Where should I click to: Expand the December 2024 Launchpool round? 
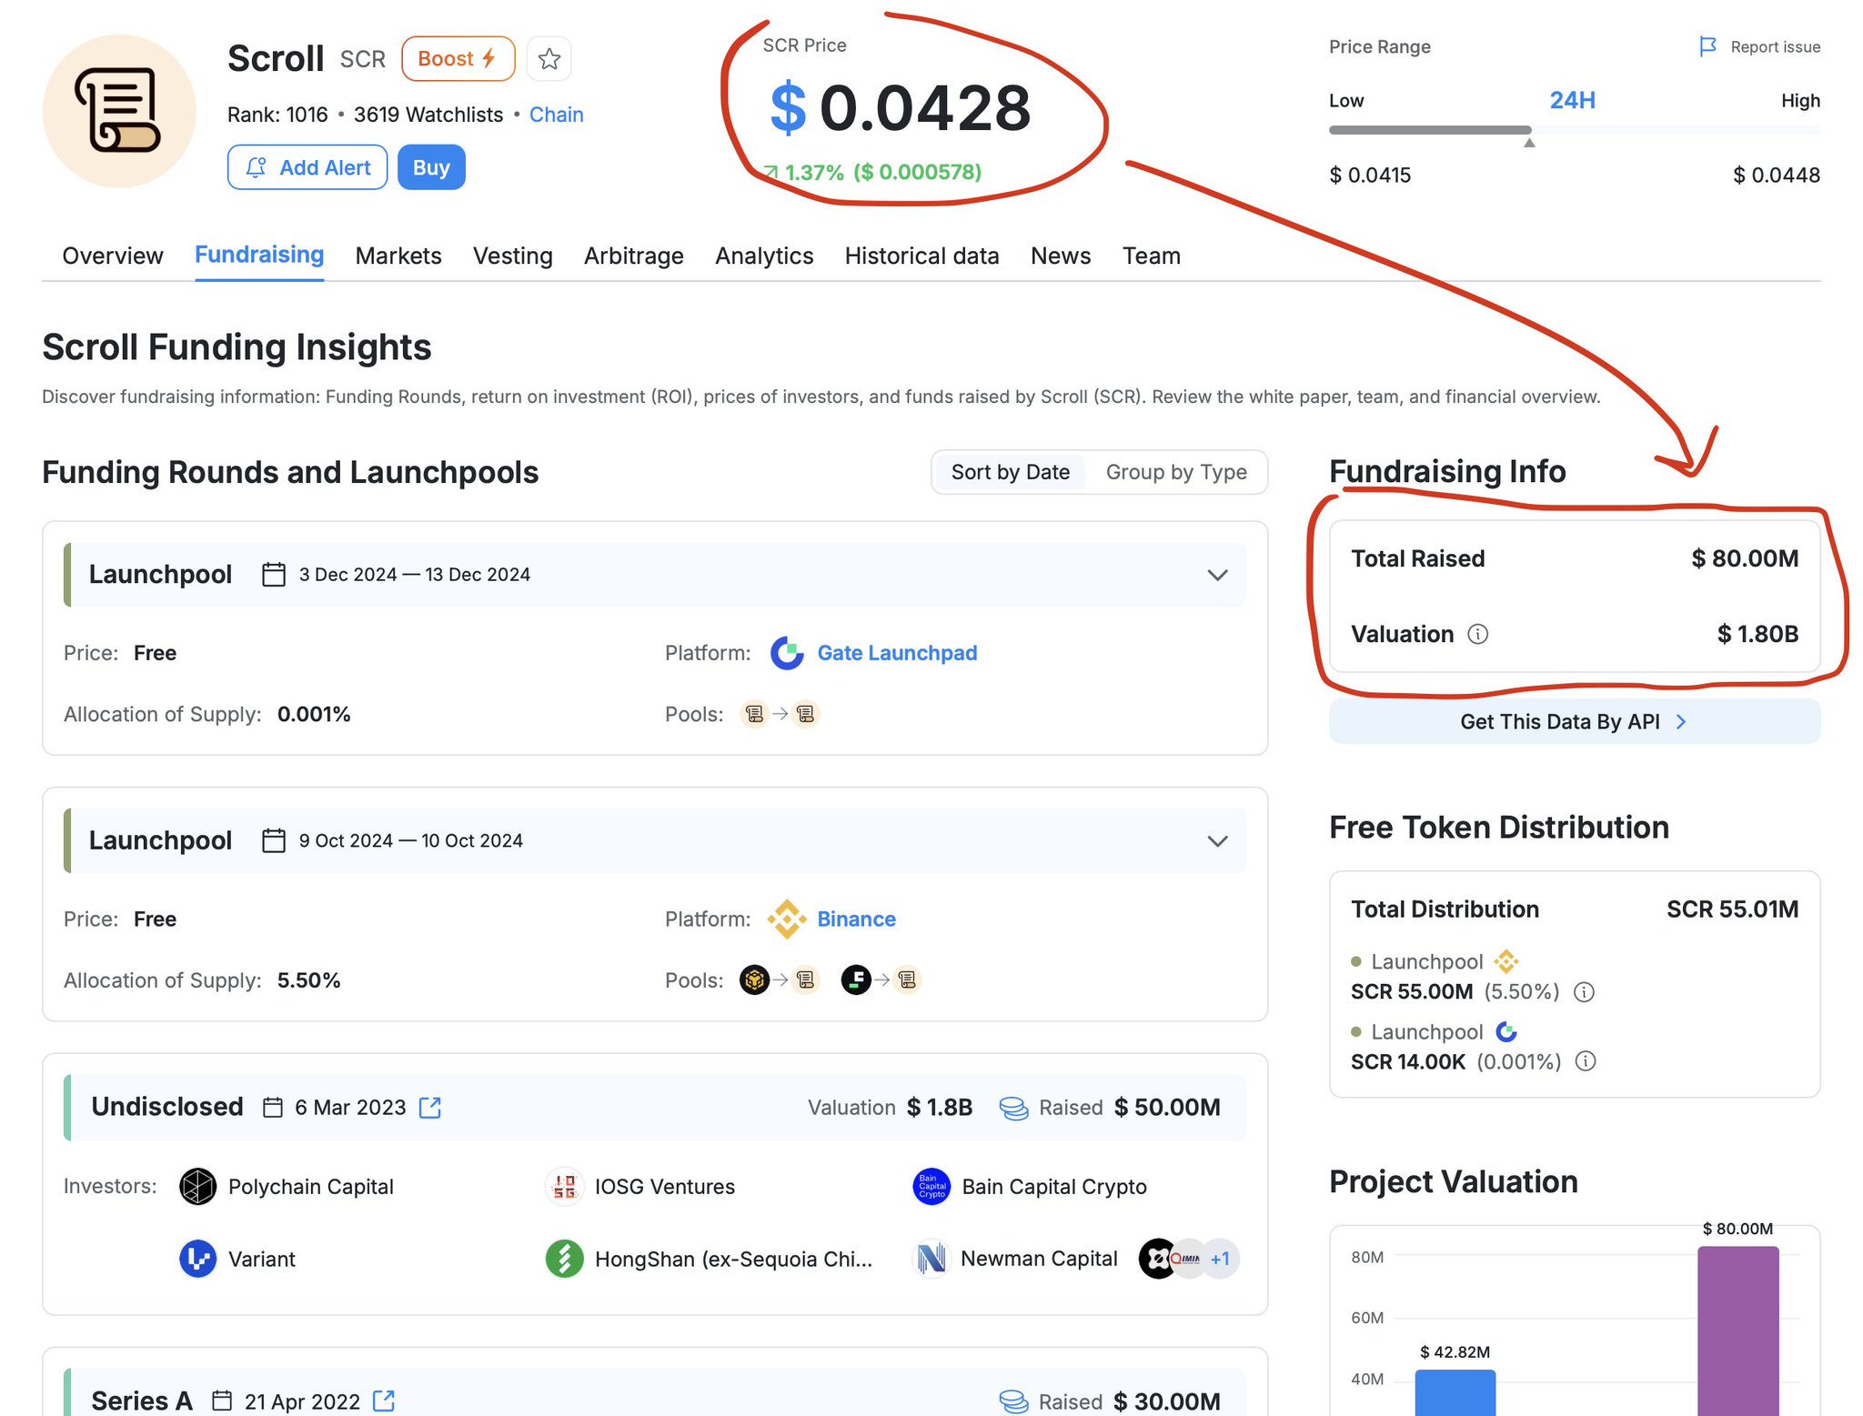1217,575
